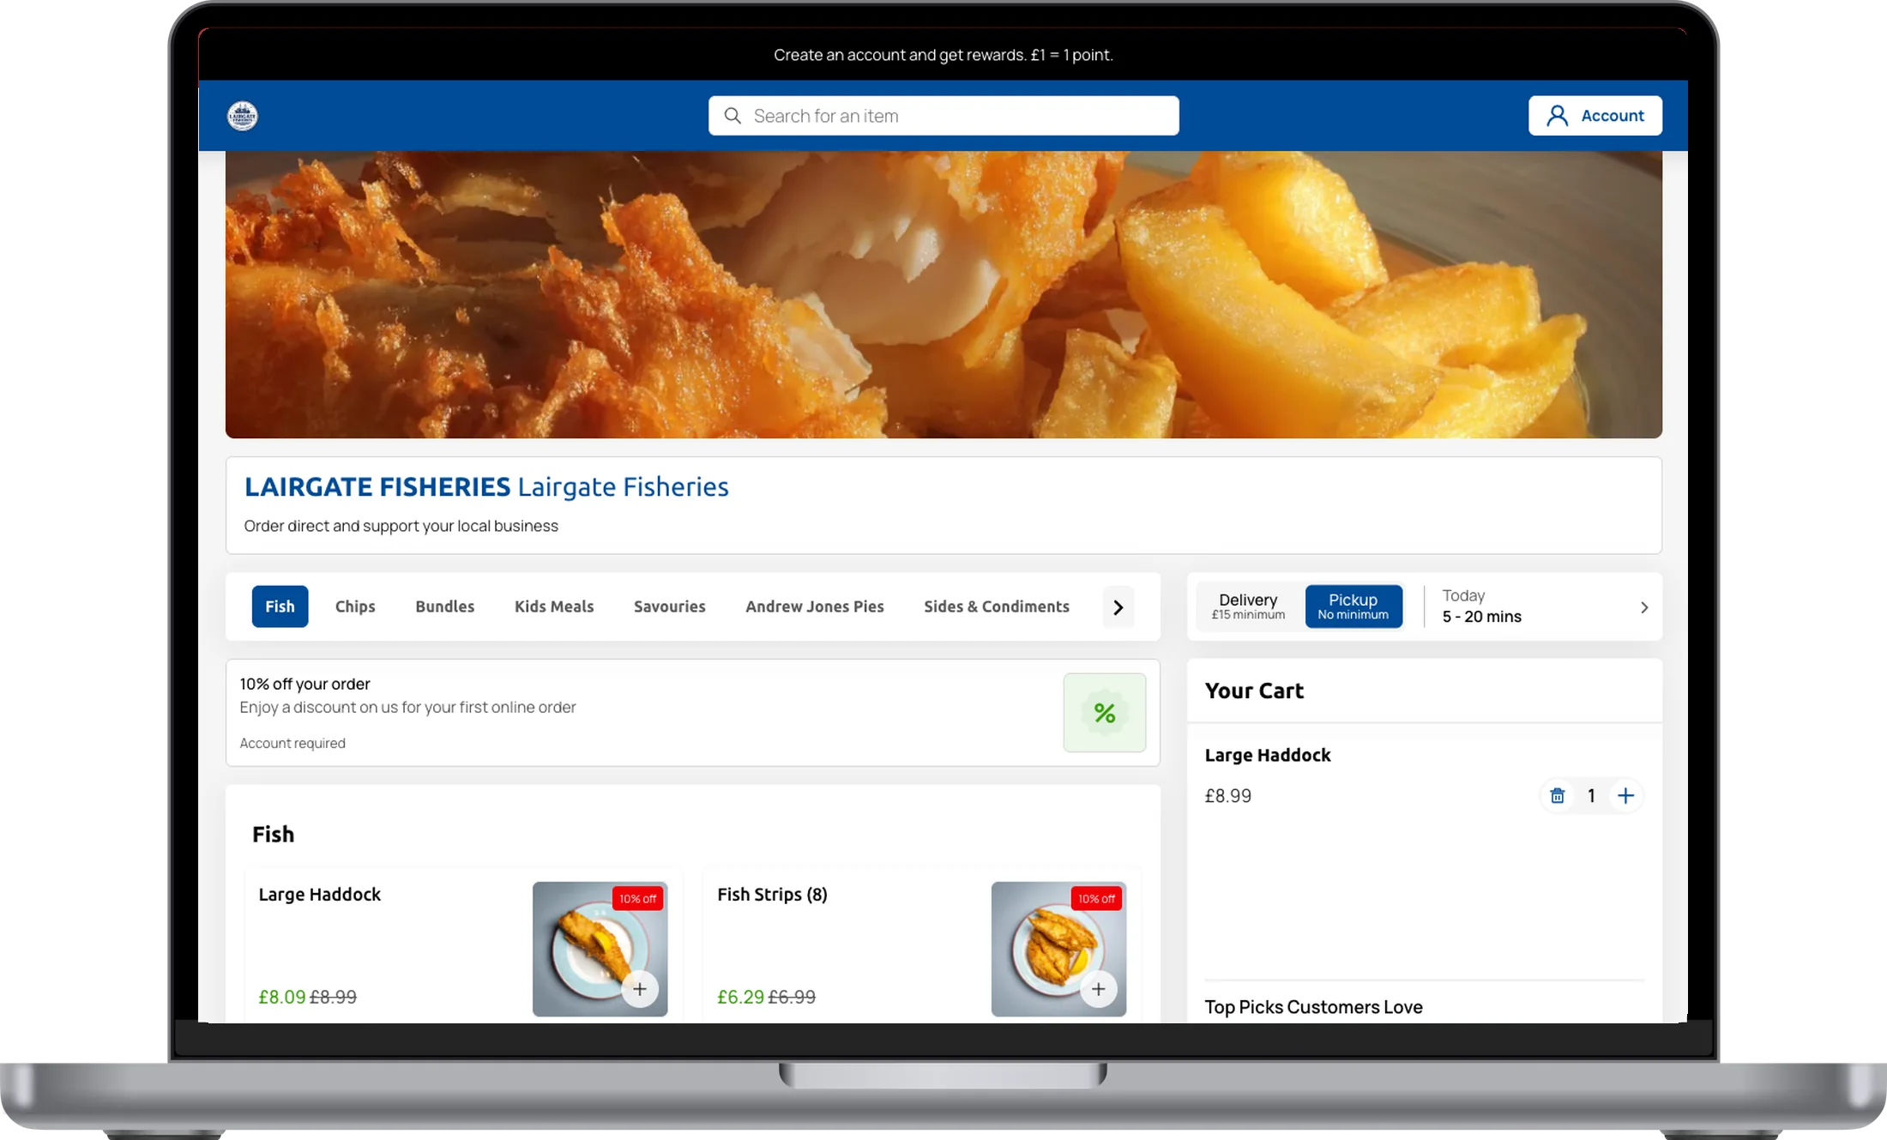Viewport: 1887px width, 1140px height.
Task: Click the £6.29 Fish Strips price
Action: coord(741,997)
